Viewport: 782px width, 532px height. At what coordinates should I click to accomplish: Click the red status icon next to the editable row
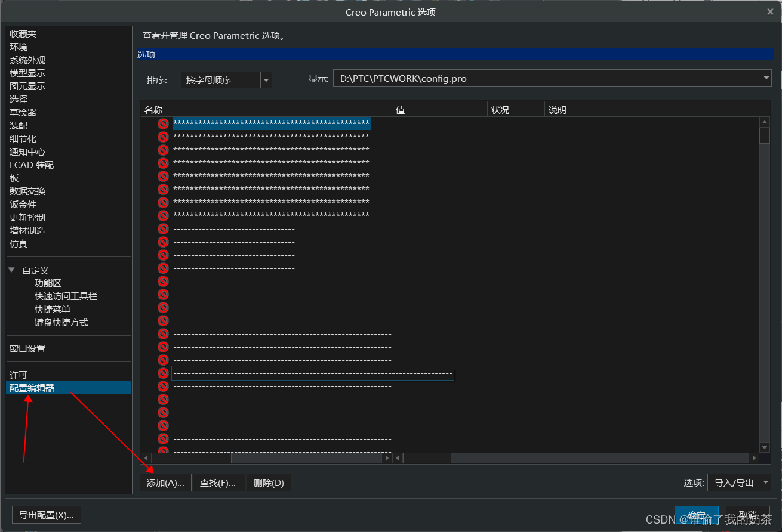pos(162,373)
